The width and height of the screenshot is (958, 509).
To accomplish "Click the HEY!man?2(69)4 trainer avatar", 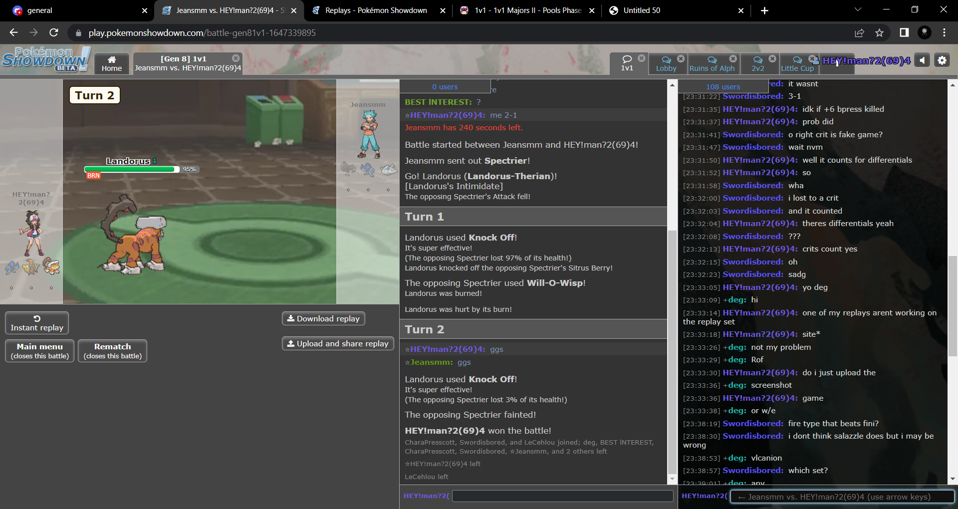I will coord(31,233).
